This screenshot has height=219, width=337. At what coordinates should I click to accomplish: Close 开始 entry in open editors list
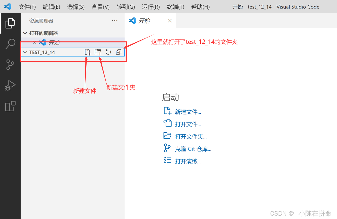[34, 42]
